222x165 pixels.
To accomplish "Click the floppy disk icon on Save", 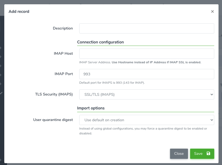I will [208, 153].
